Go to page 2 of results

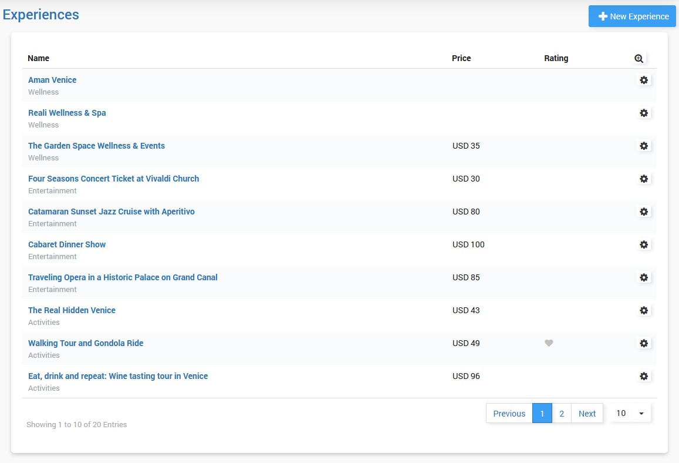(562, 413)
